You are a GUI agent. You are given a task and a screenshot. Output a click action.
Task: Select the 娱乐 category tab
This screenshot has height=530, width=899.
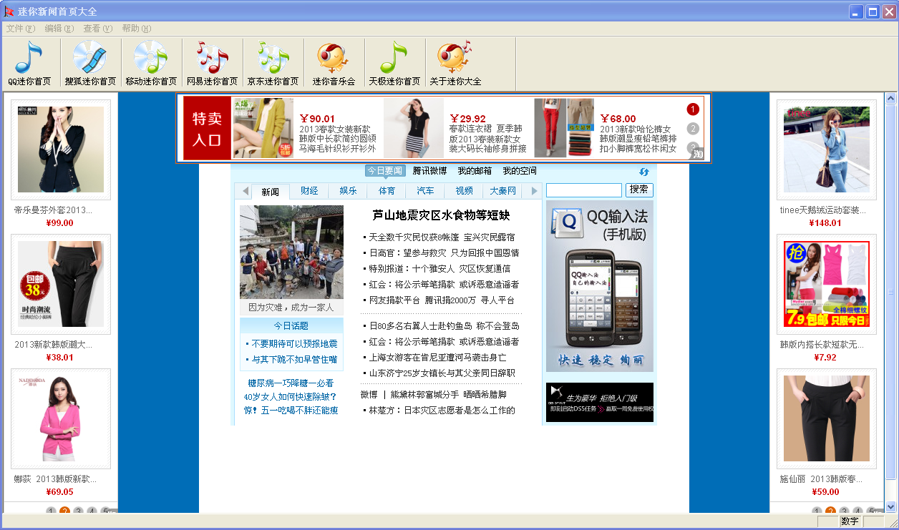(x=348, y=191)
